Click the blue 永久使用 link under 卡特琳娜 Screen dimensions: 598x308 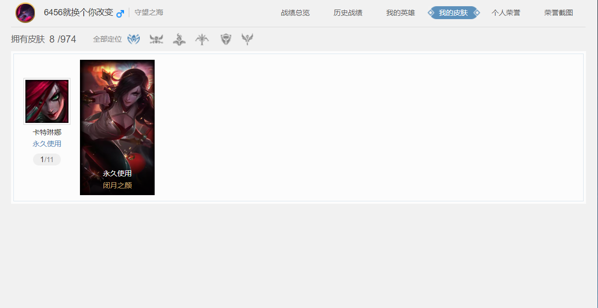[47, 144]
